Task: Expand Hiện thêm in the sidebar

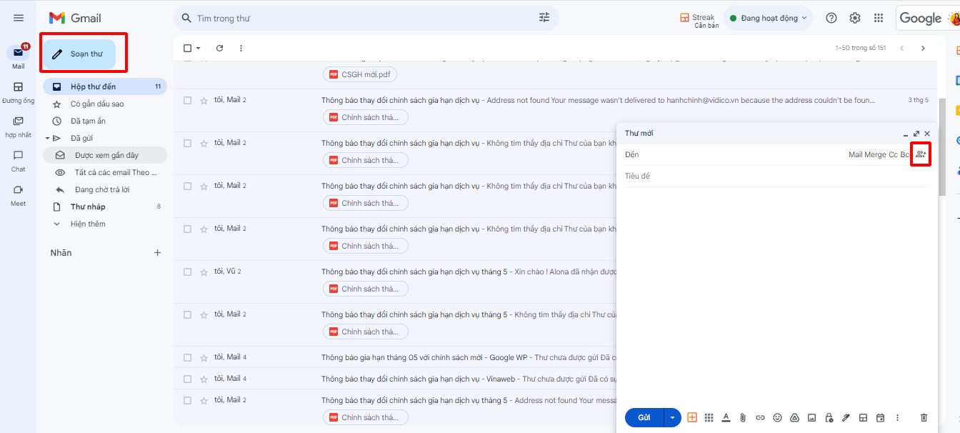Action: (88, 224)
